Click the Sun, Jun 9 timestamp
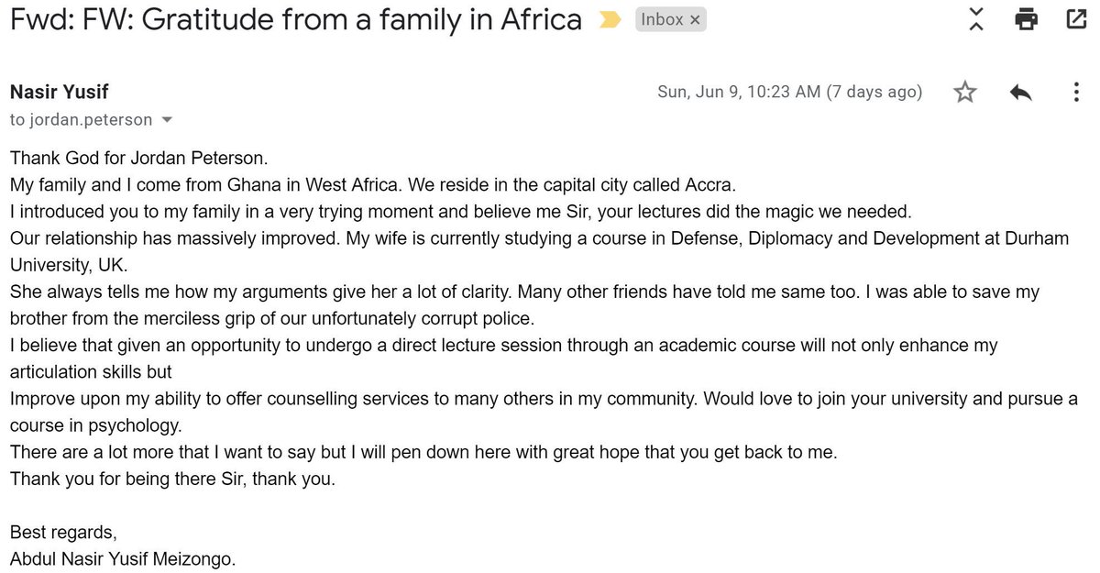1100x573 pixels. [x=789, y=92]
